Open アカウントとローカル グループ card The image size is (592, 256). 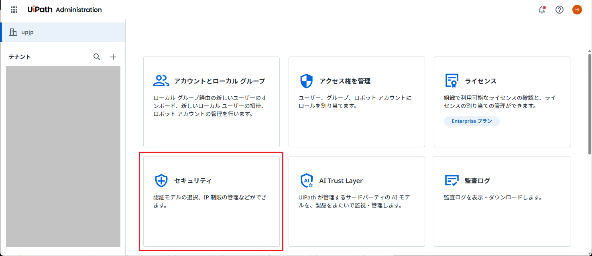[212, 102]
